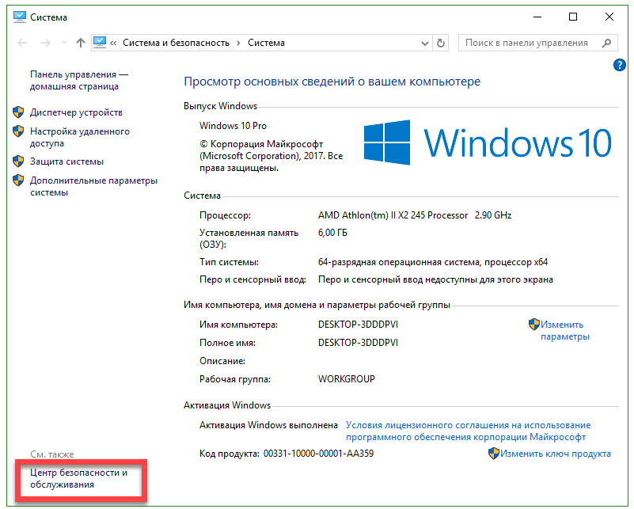Minimize the Система window

pos(537,17)
